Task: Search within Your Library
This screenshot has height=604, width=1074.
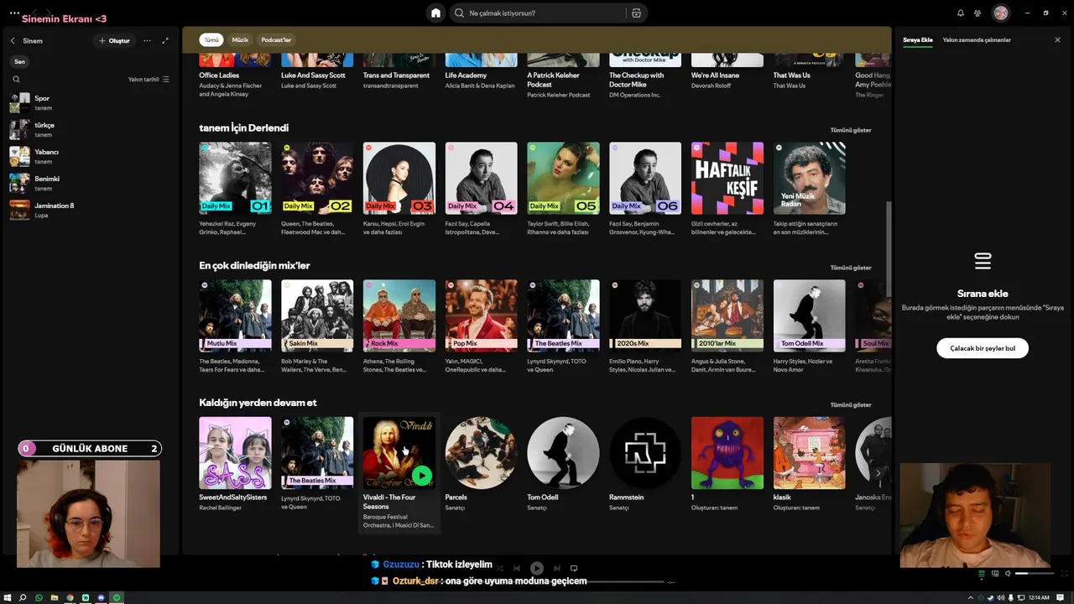Action: point(16,79)
